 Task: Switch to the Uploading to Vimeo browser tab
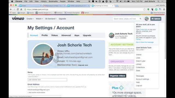pos(78,6)
